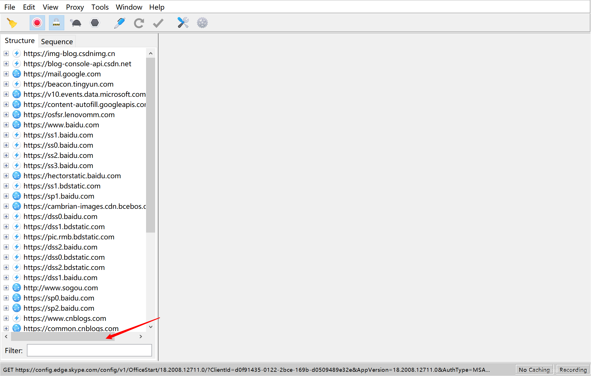Expand the beacon.tingyun.com node
The image size is (591, 376).
[x=6, y=84]
